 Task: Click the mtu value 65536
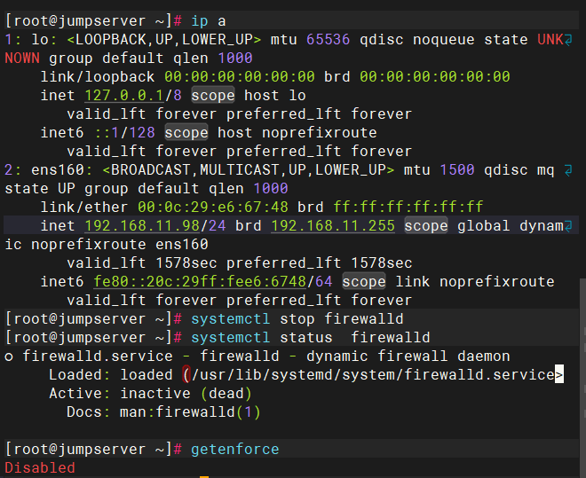(x=329, y=40)
